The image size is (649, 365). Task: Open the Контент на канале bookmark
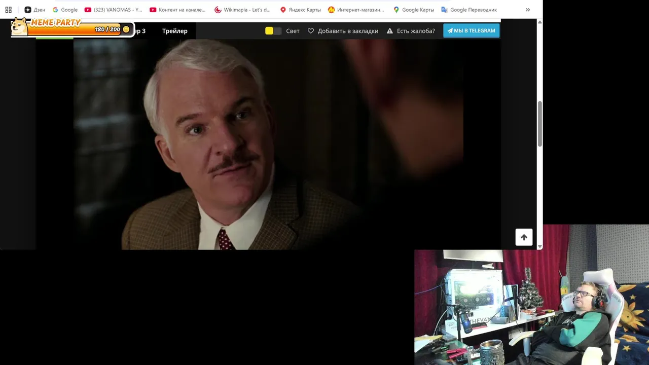point(178,10)
